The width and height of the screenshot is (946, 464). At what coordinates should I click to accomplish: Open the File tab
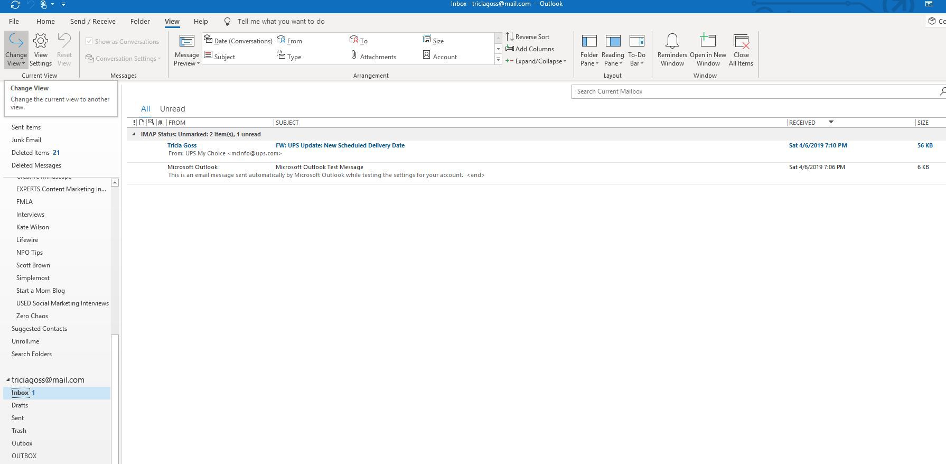pos(14,22)
